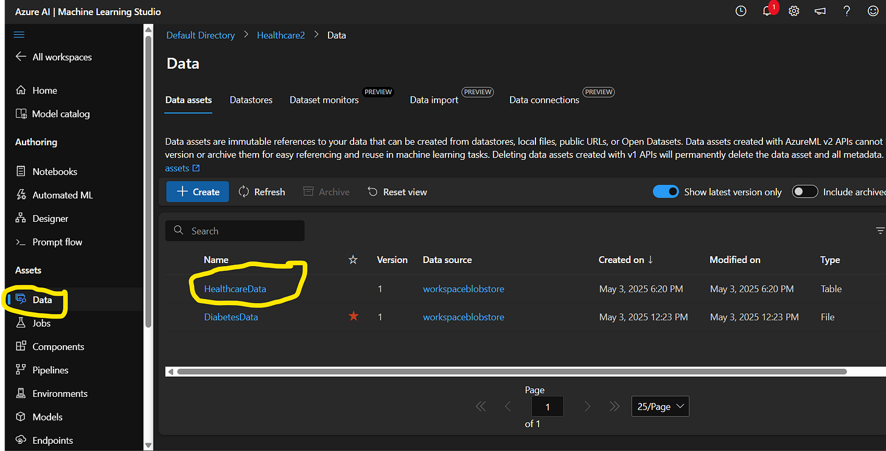
Task: Click the Modified on column header
Action: pos(735,260)
